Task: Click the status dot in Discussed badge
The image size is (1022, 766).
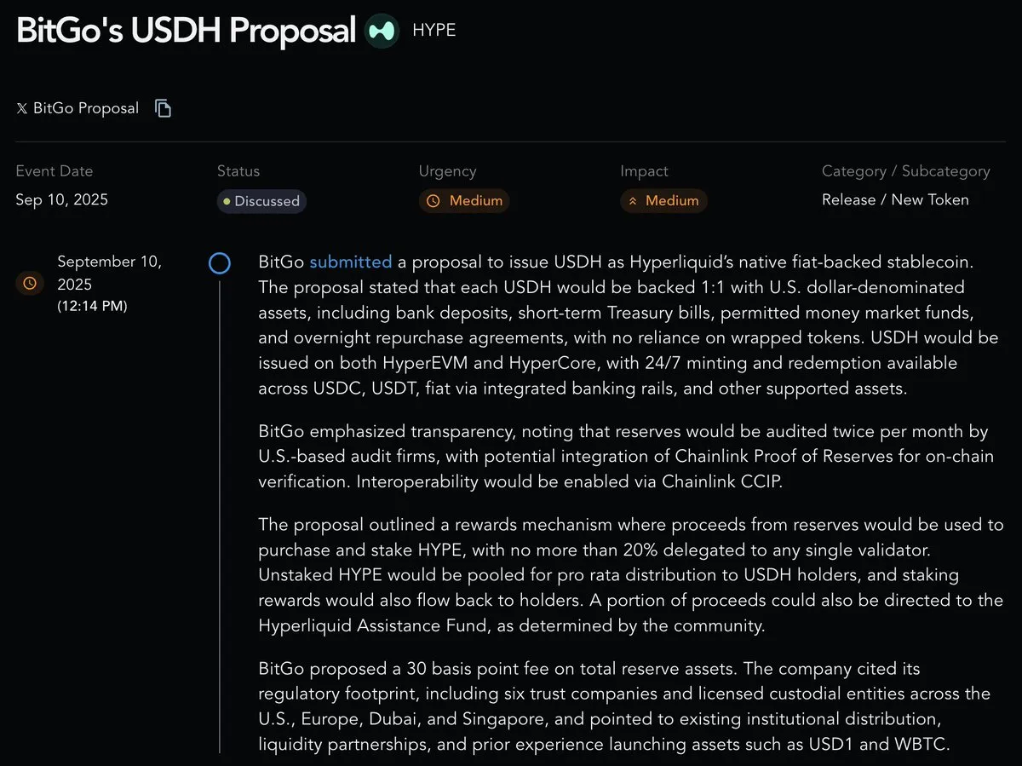Action: tap(227, 202)
